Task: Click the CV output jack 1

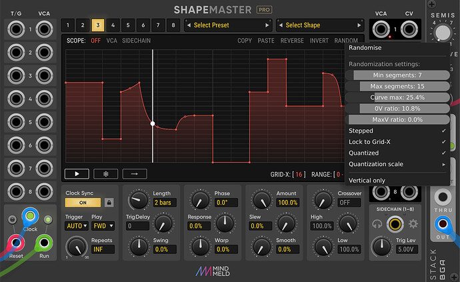Action: pyautogui.click(x=409, y=29)
